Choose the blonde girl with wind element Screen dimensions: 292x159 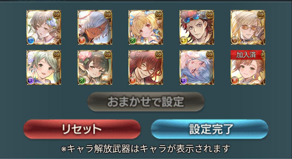pyautogui.click(x=146, y=27)
